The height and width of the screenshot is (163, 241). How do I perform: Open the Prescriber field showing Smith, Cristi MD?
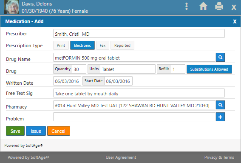pos(139,33)
